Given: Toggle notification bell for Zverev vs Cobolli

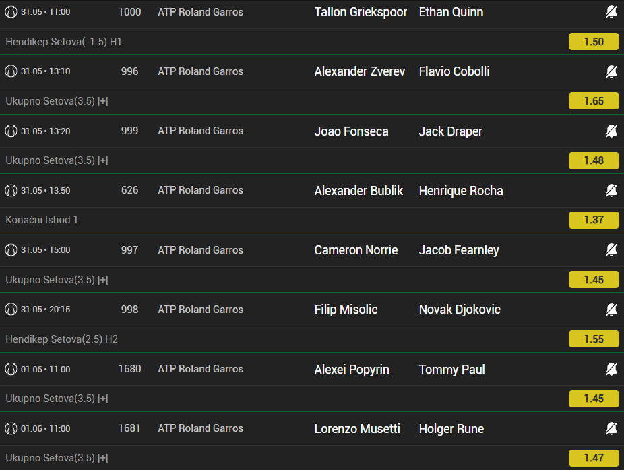Looking at the screenshot, I should 611,71.
